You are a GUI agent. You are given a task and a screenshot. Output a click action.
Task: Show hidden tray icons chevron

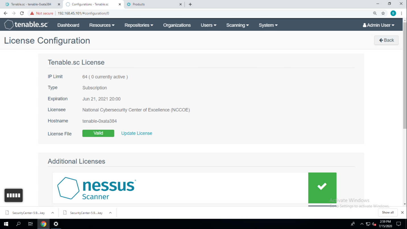(x=362, y=224)
